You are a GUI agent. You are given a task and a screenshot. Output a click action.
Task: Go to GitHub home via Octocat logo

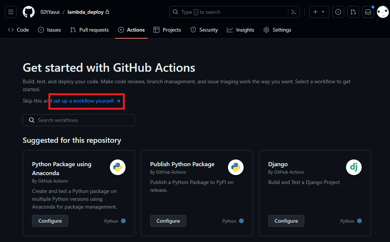[x=29, y=12]
